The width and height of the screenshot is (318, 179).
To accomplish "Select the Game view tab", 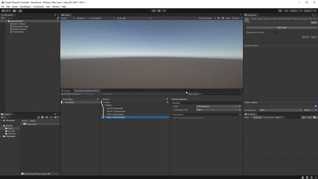I will [x=66, y=15].
